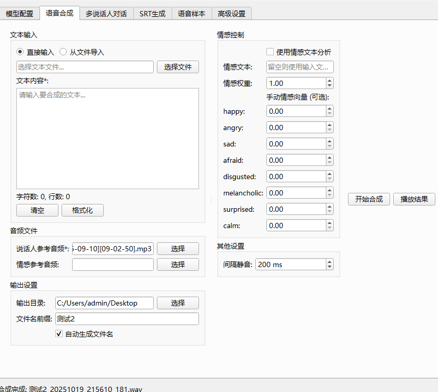
Task: Open the SRT生成 tab
Action: pos(152,14)
